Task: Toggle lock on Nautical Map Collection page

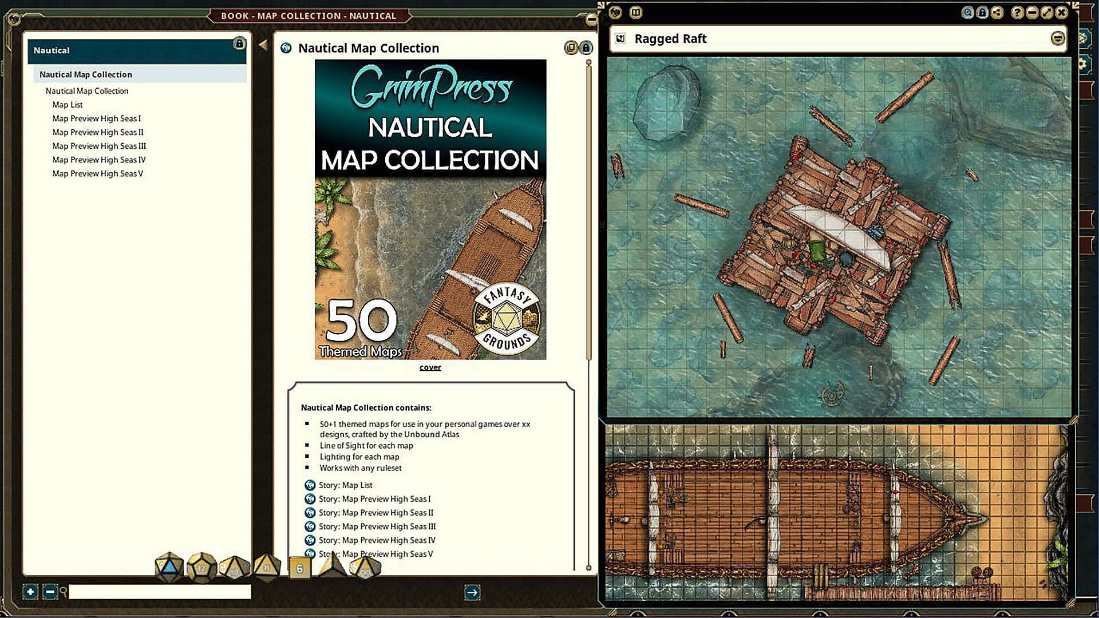Action: tap(586, 47)
